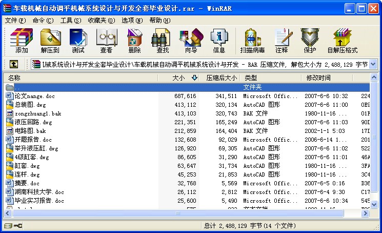The height and width of the screenshot is (233, 382).
Task: Sort by the 压缩后大小 column header
Action: [x=220, y=77]
